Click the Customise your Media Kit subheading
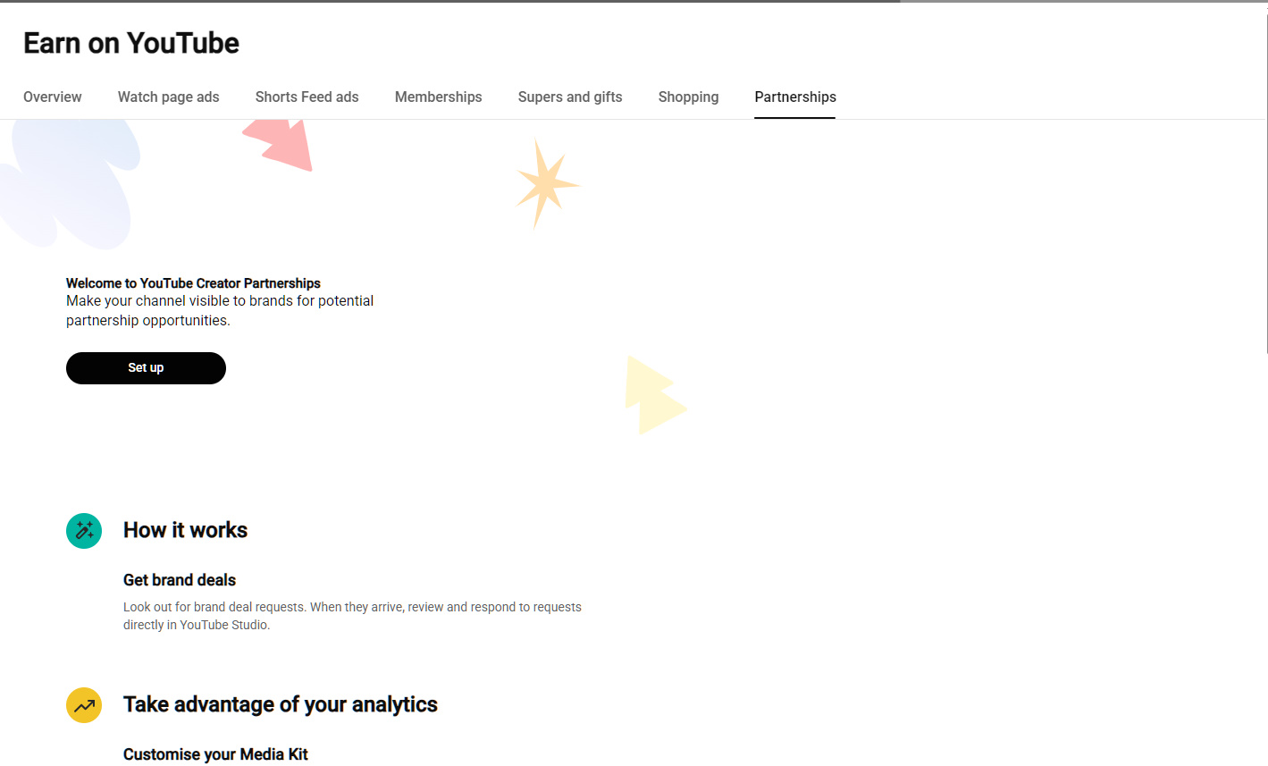1268x766 pixels. pyautogui.click(x=215, y=754)
